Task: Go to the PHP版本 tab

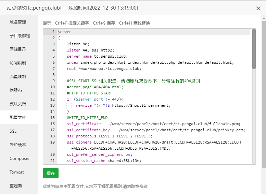Action: click(x=18, y=145)
